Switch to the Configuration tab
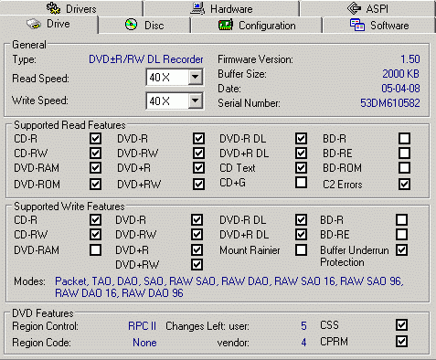The height and width of the screenshot is (360, 436). tap(257, 26)
